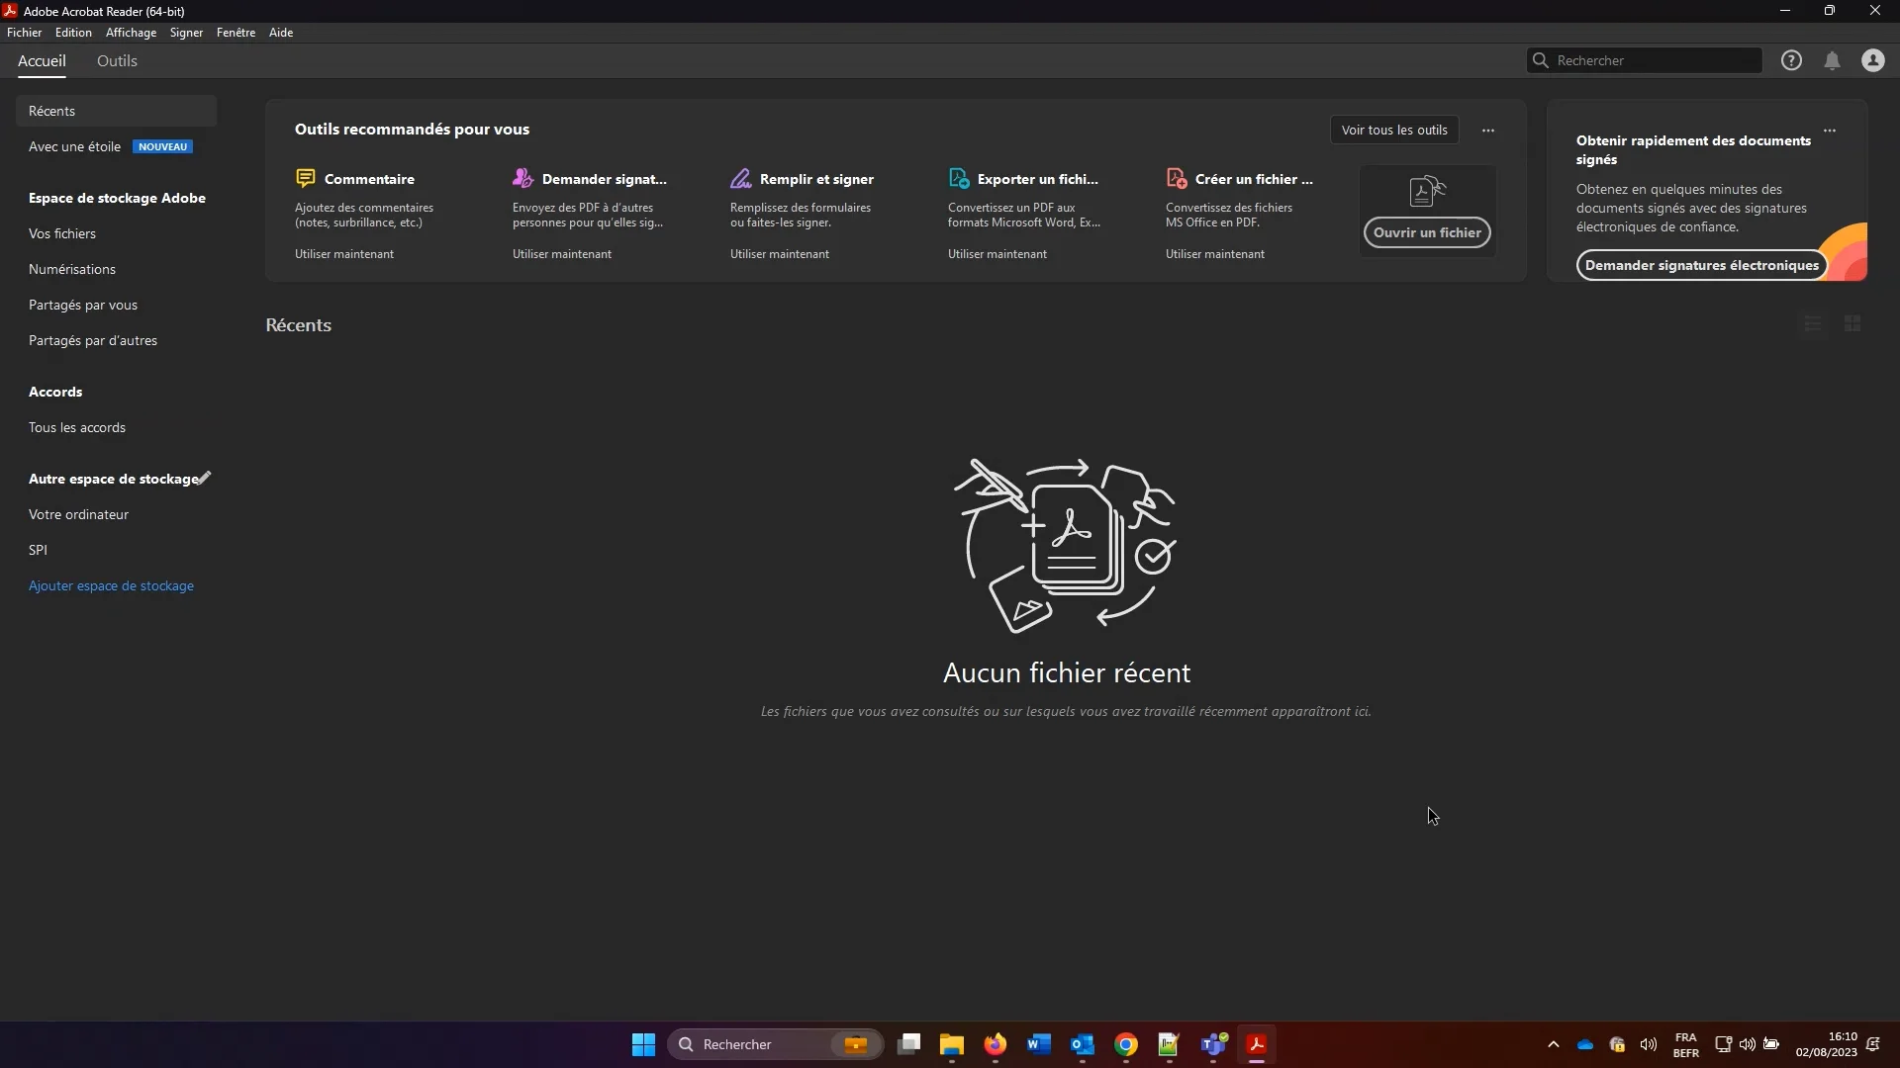Click the Ouvrir un fichier button
This screenshot has width=1900, height=1068.
pyautogui.click(x=1427, y=232)
